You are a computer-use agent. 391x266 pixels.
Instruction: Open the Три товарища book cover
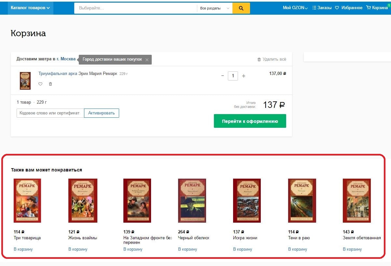click(27, 200)
